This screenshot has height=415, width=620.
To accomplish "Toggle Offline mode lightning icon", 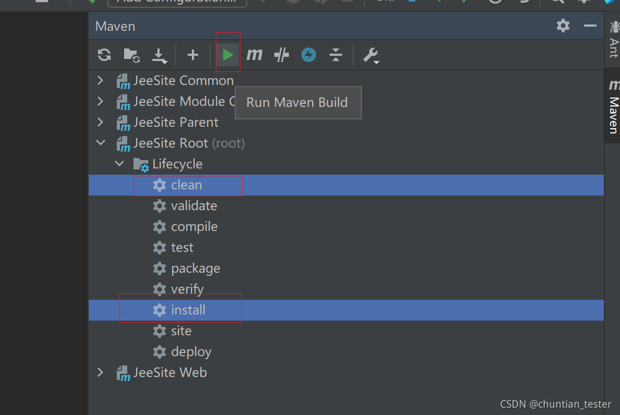I will point(308,55).
